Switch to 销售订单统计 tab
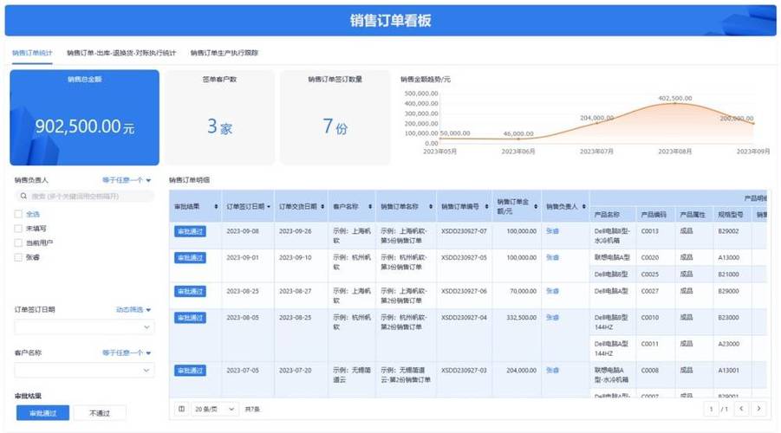 (x=32, y=53)
